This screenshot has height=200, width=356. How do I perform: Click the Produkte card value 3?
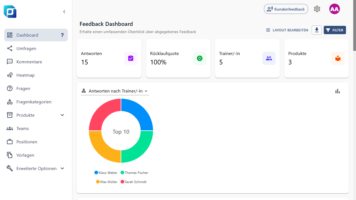point(290,62)
